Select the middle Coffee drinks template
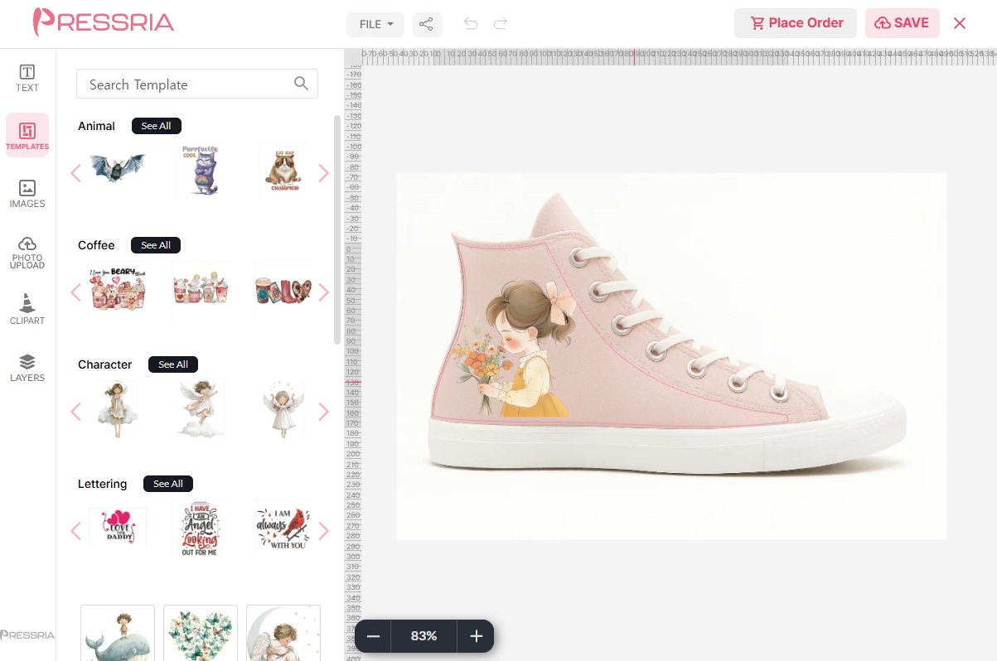997x661 pixels. click(x=200, y=290)
